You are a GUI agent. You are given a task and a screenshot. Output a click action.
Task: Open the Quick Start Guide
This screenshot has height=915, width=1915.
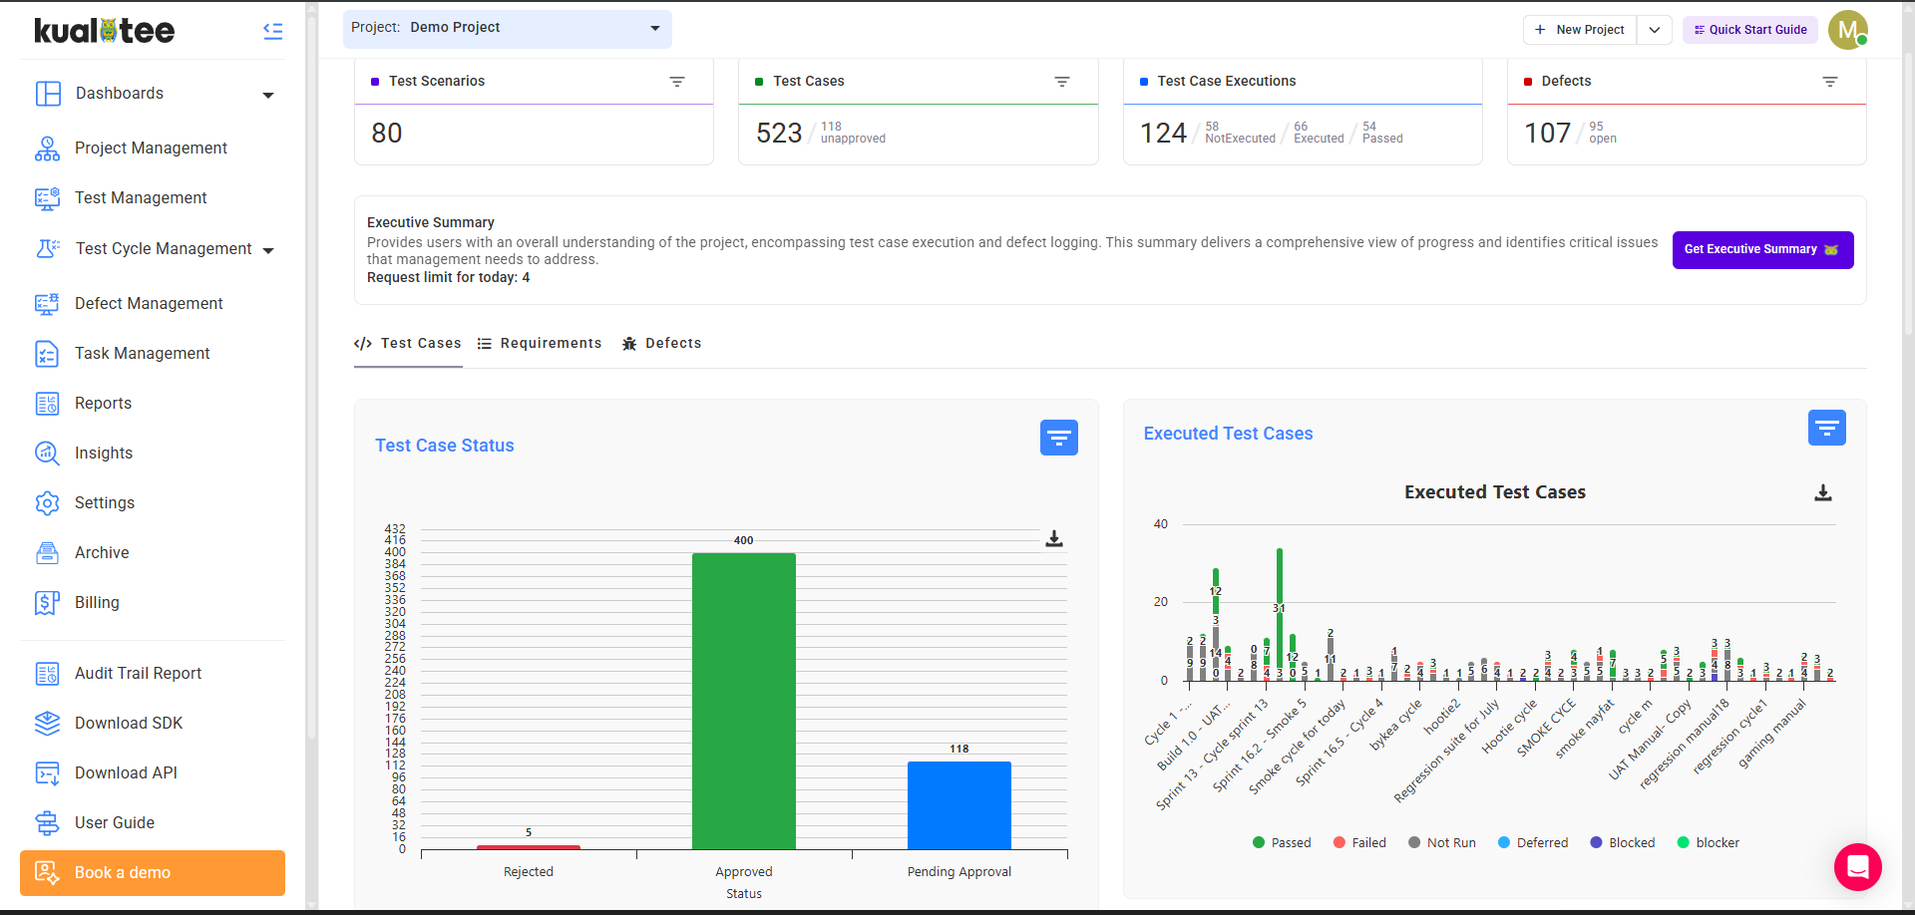pos(1748,30)
